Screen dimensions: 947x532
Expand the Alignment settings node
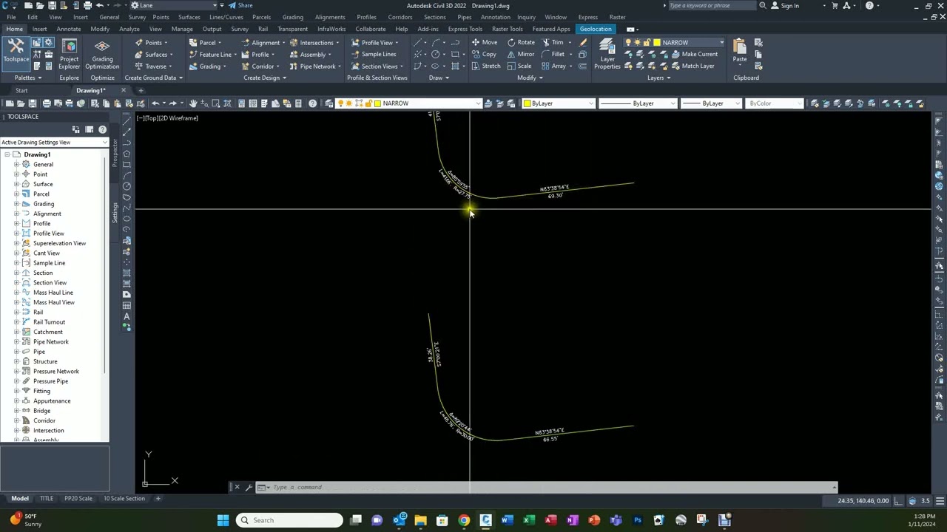click(x=16, y=214)
